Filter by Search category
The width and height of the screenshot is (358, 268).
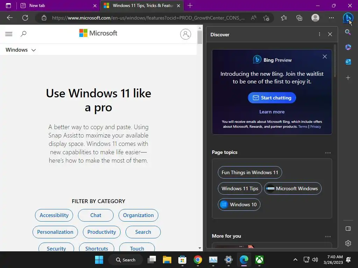[143, 232]
